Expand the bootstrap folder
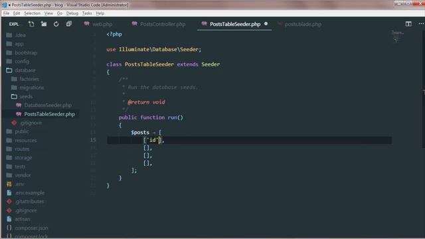Screen dimensions: 425x239 pos(26,52)
